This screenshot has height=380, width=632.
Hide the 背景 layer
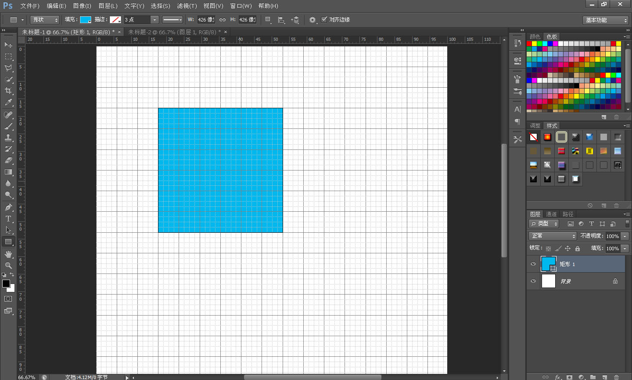tap(533, 281)
